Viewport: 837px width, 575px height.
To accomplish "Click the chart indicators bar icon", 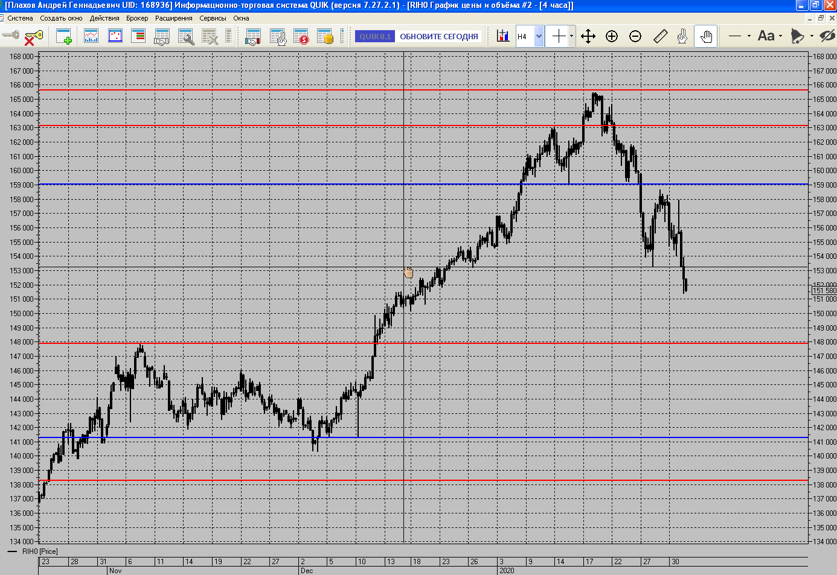I will (x=502, y=36).
